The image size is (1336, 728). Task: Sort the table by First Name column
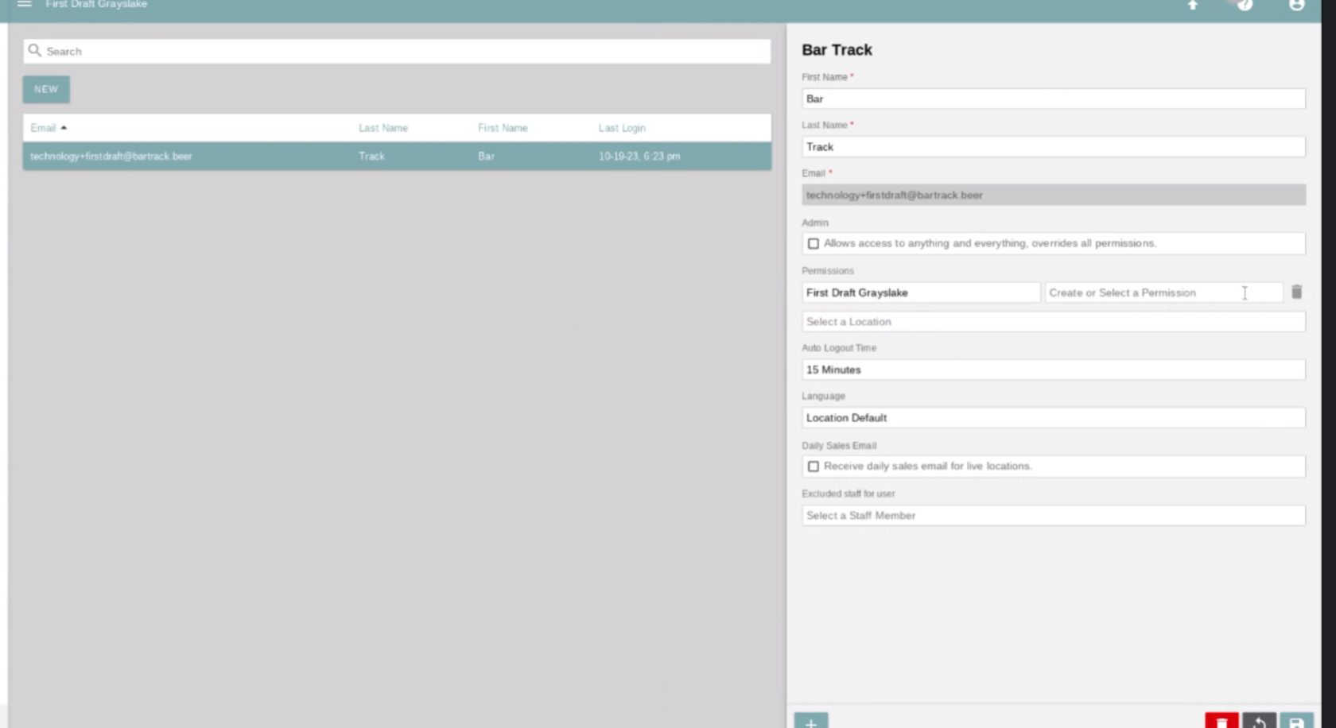point(503,128)
